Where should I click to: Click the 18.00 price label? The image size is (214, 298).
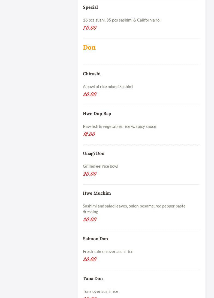point(89,134)
